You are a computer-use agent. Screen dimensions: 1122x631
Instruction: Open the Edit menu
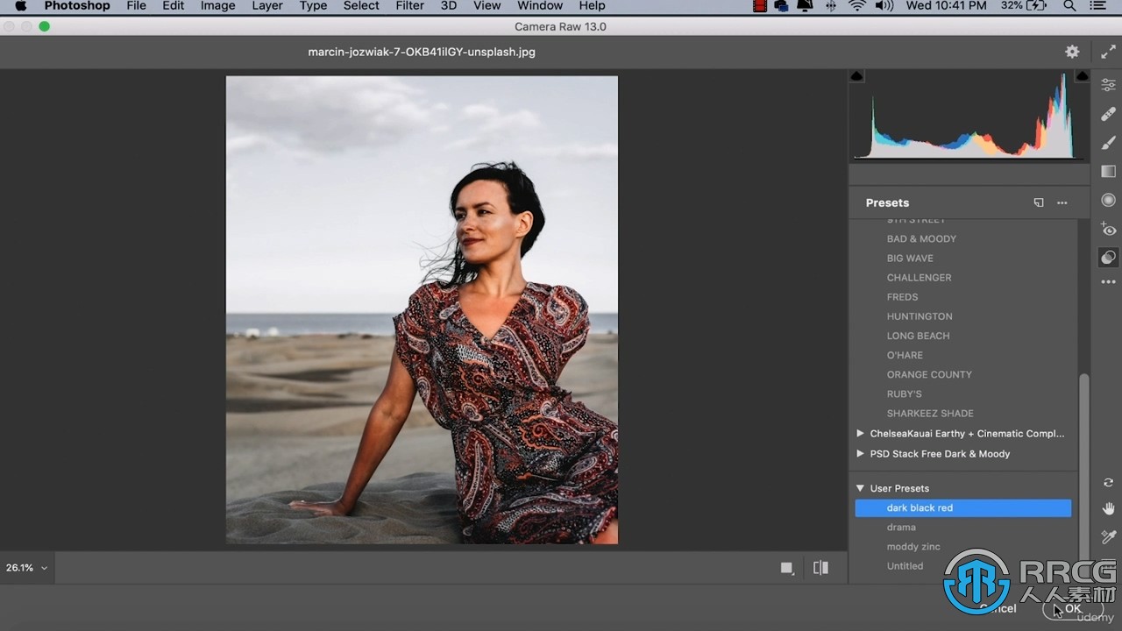click(174, 6)
